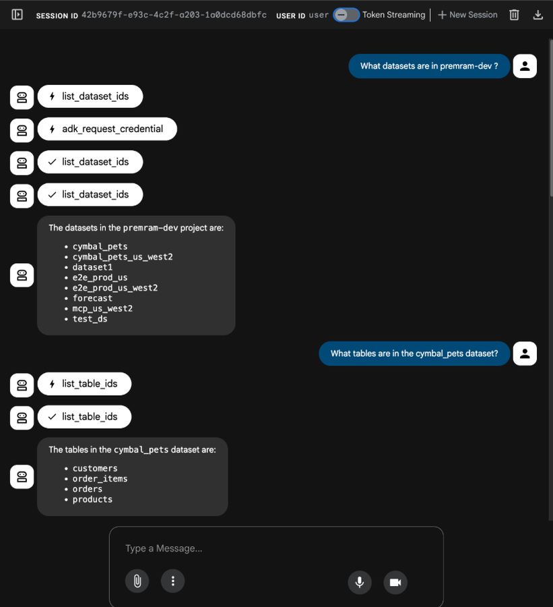This screenshot has width=553, height=607.
Task: Click the vertical chat scrollbar
Action: 550,270
